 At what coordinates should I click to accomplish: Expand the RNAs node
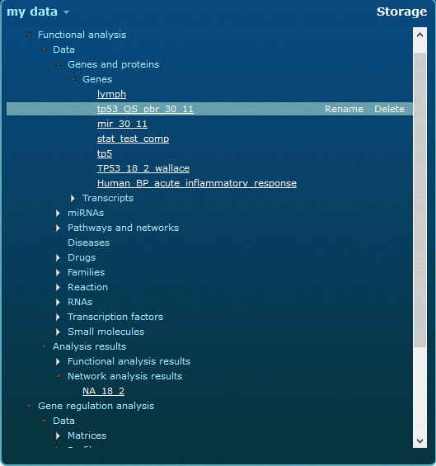[x=58, y=302]
